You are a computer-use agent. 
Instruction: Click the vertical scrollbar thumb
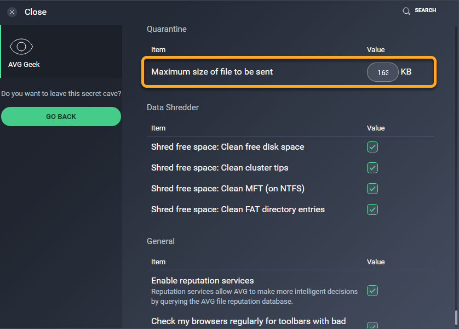coord(456,318)
